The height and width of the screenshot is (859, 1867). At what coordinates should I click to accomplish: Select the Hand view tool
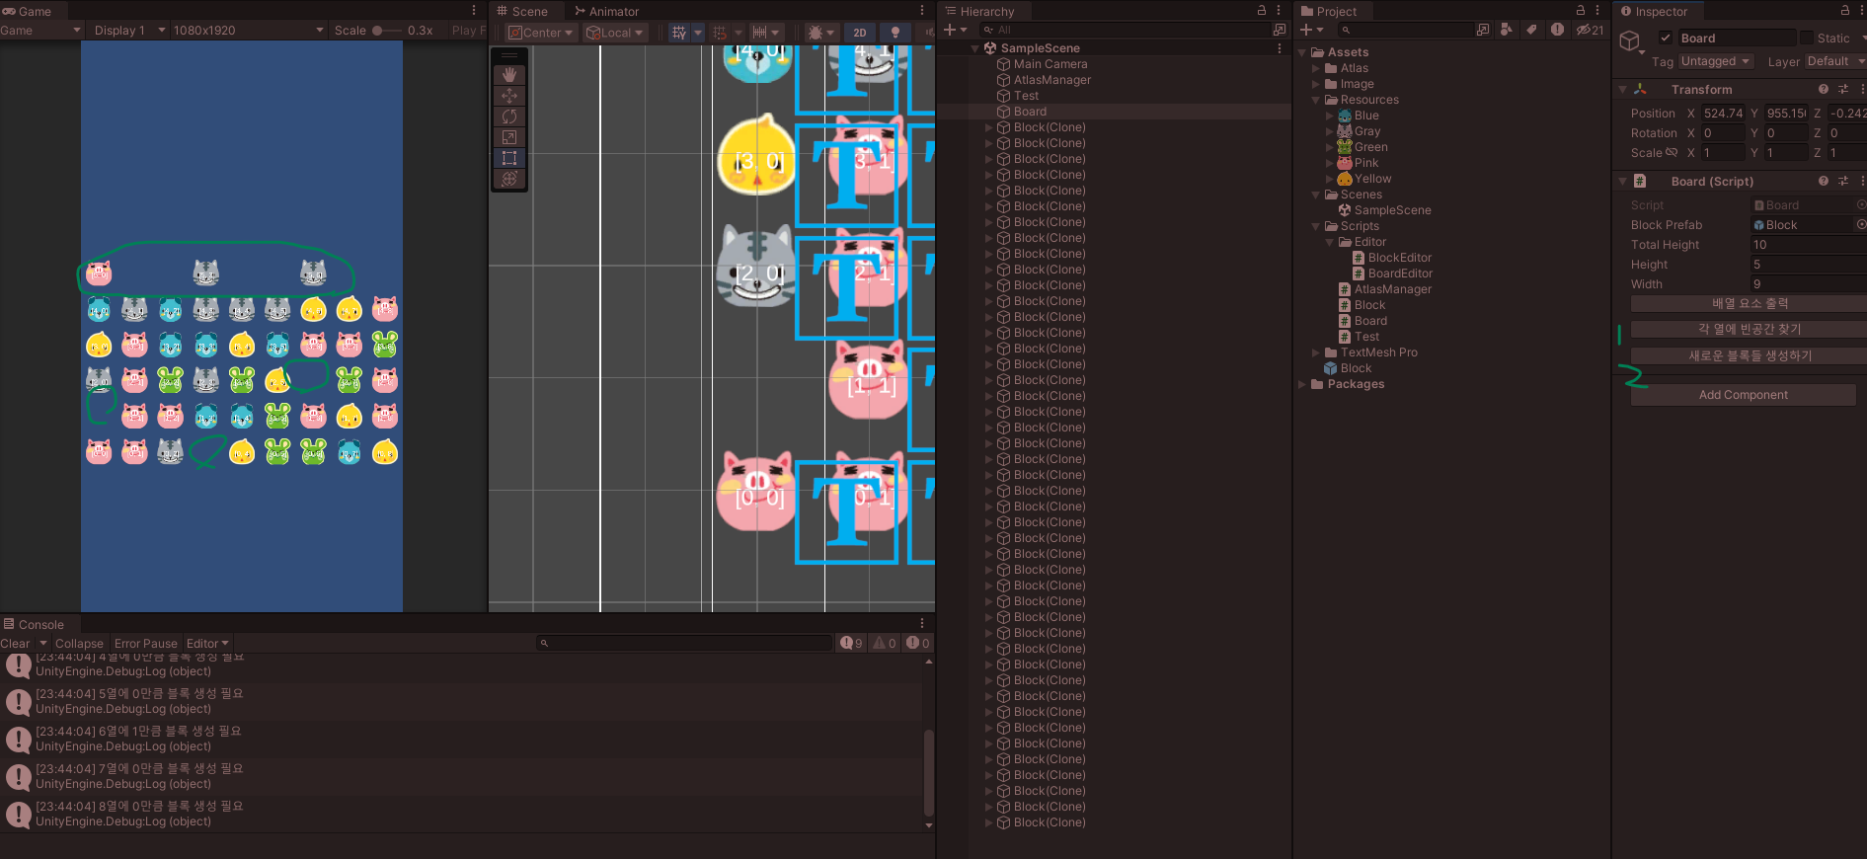coord(509,75)
